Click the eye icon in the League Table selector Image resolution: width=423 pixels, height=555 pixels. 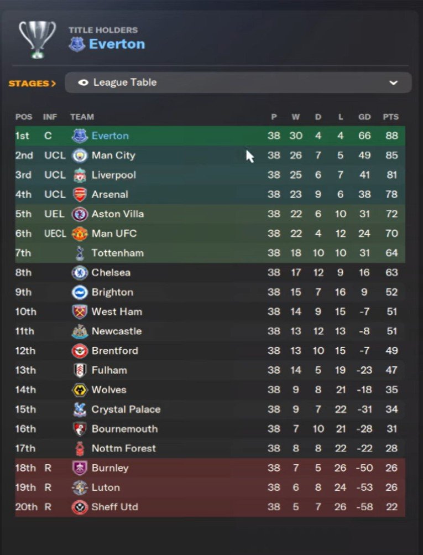coord(83,82)
